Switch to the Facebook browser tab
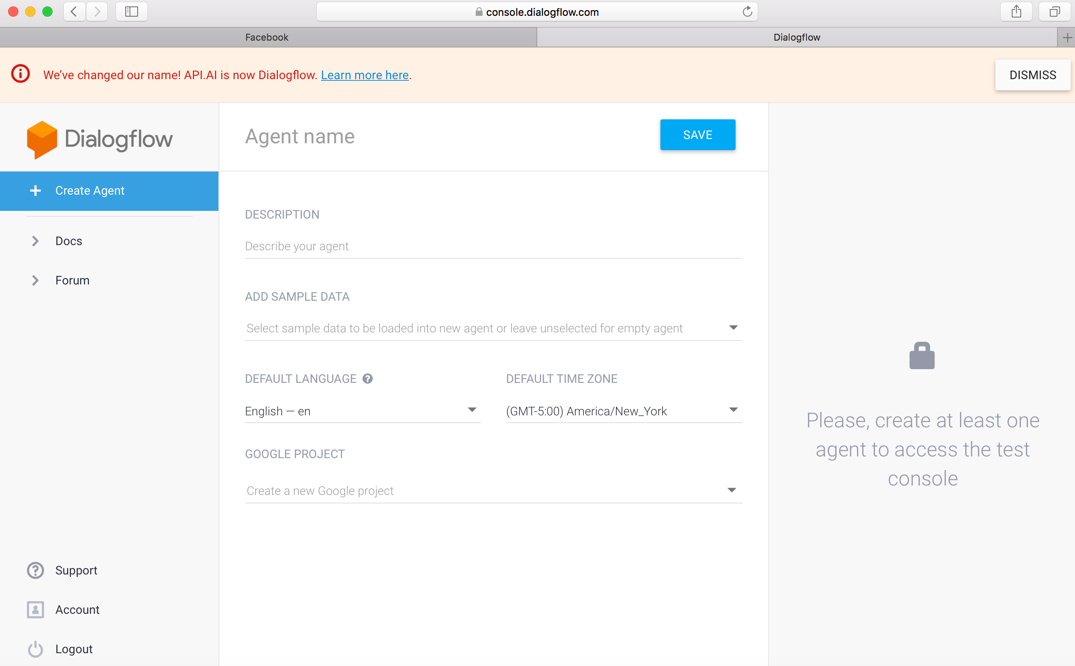 pos(267,38)
